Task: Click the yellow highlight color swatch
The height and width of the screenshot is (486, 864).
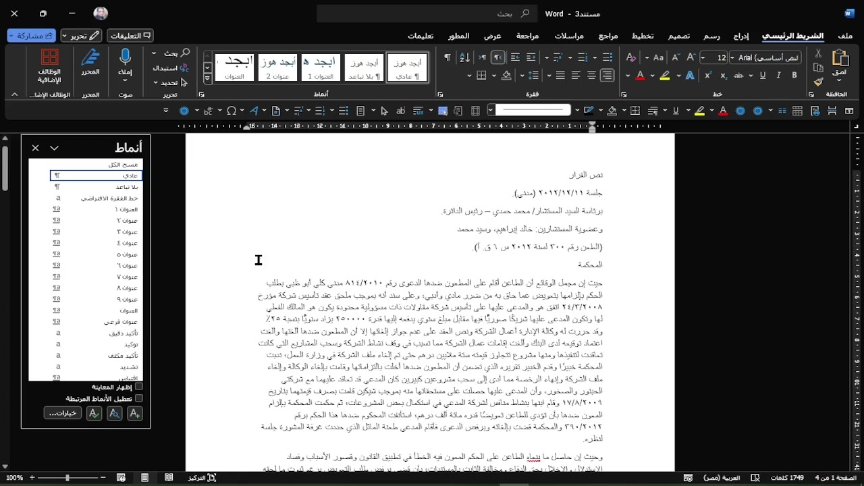Action: click(666, 76)
